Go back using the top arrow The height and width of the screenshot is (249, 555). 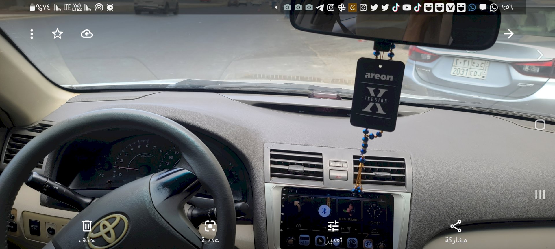tap(508, 34)
